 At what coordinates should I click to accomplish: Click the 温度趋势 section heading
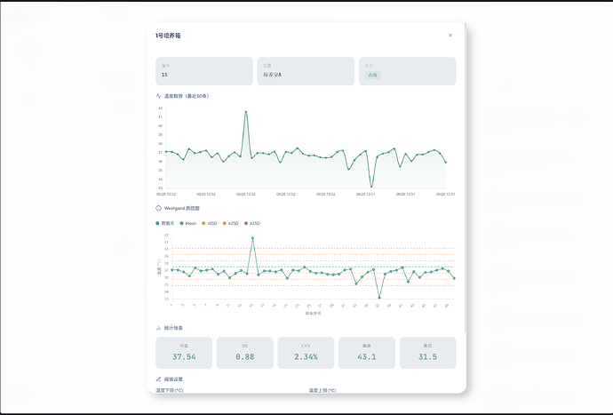coord(187,96)
